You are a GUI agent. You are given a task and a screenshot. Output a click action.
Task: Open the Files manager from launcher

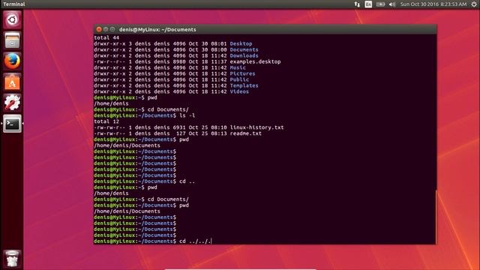12,40
